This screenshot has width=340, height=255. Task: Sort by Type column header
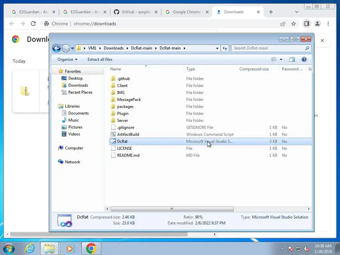(211, 69)
